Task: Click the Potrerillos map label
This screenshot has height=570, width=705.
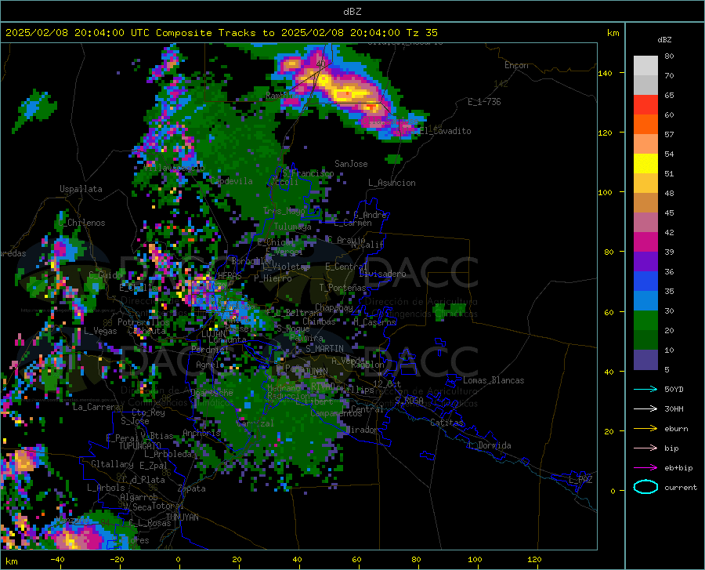Action: [x=143, y=322]
